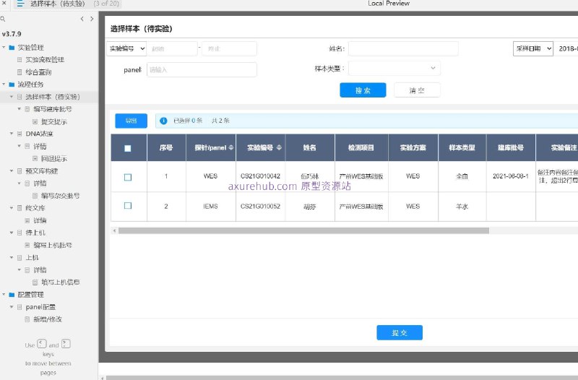
Task: Collapse the 编写建库批号 node arrow
Action: pyautogui.click(x=20, y=109)
